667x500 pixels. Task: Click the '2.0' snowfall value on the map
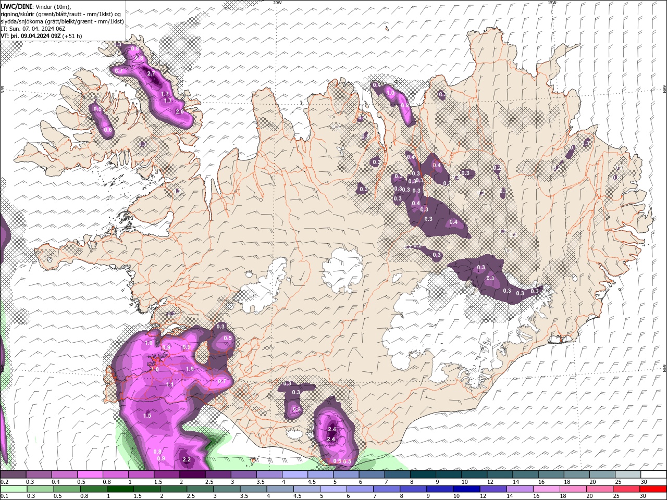pyautogui.click(x=180, y=112)
